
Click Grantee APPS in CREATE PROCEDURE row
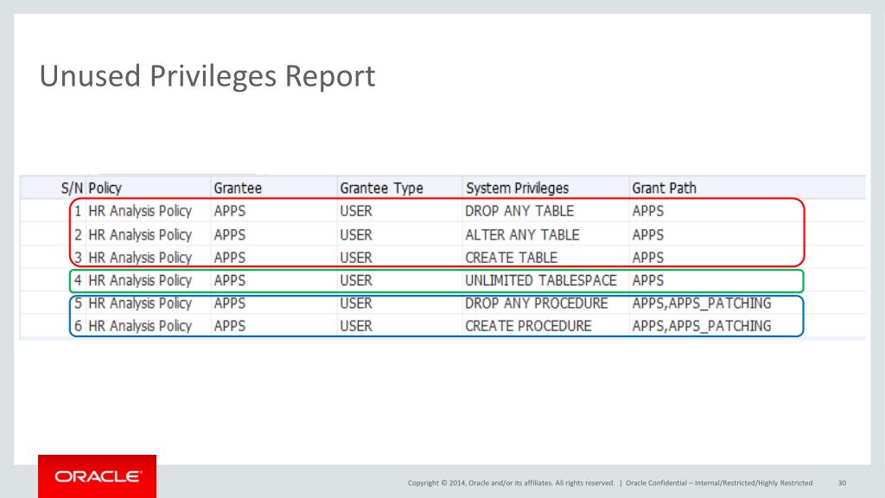(x=230, y=326)
